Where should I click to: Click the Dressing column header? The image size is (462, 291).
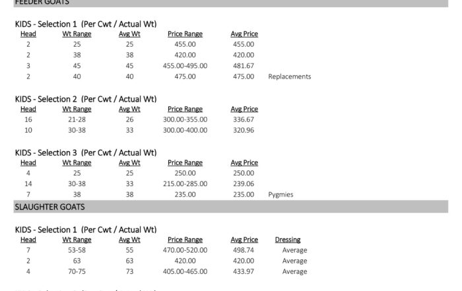pyautogui.click(x=288, y=240)
